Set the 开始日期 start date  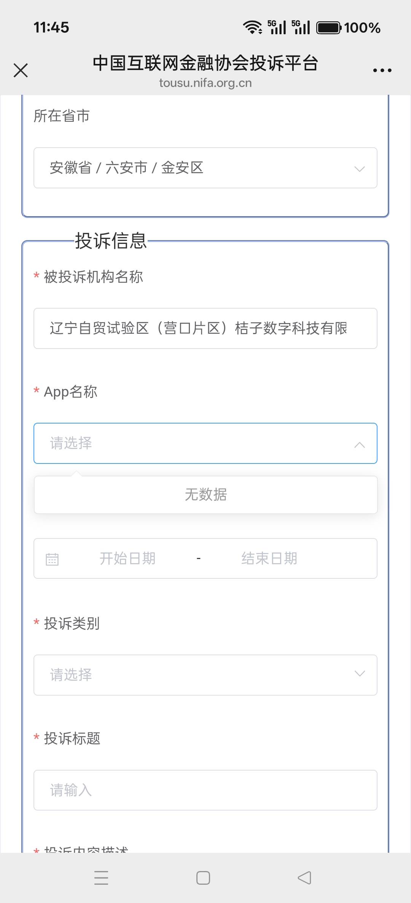[127, 559]
